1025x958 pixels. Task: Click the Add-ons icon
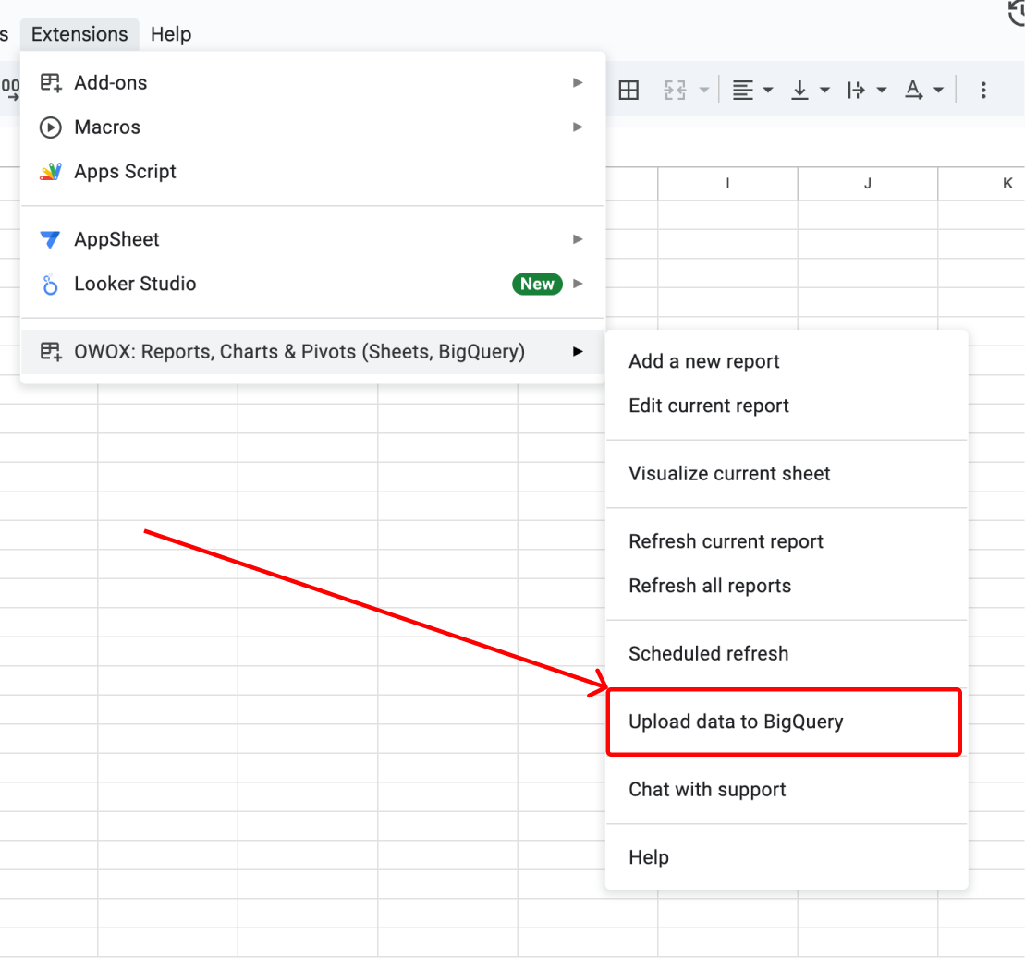(x=50, y=83)
